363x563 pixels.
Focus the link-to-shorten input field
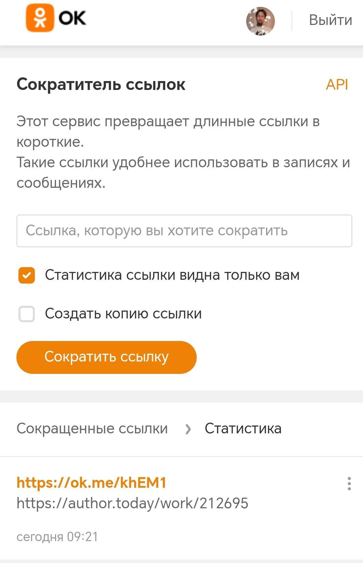(x=184, y=231)
